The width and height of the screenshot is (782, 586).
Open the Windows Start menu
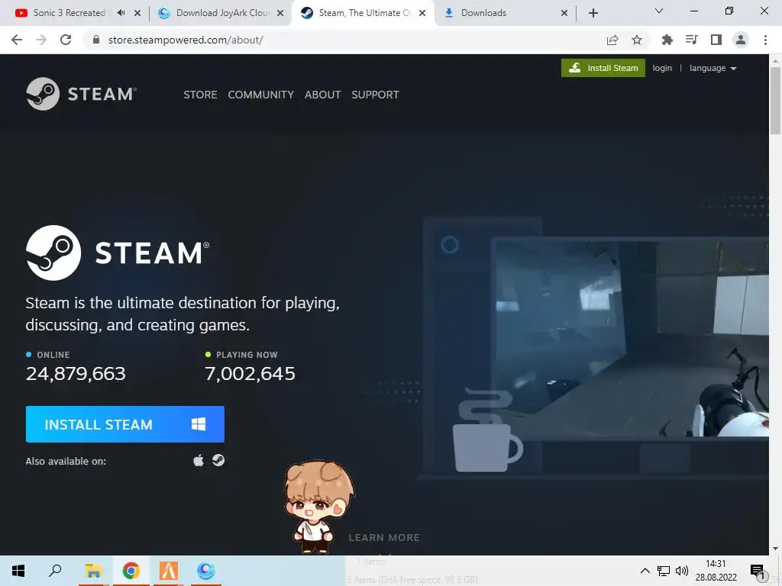tap(18, 571)
